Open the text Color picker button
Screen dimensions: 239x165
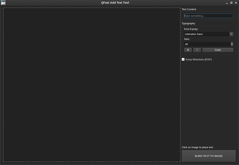pos(218,50)
